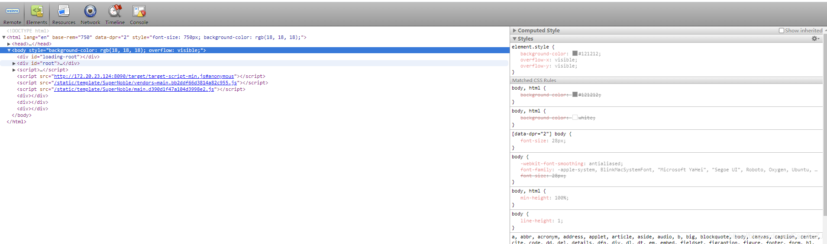Click the Matched CSS Rules header

(x=667, y=80)
